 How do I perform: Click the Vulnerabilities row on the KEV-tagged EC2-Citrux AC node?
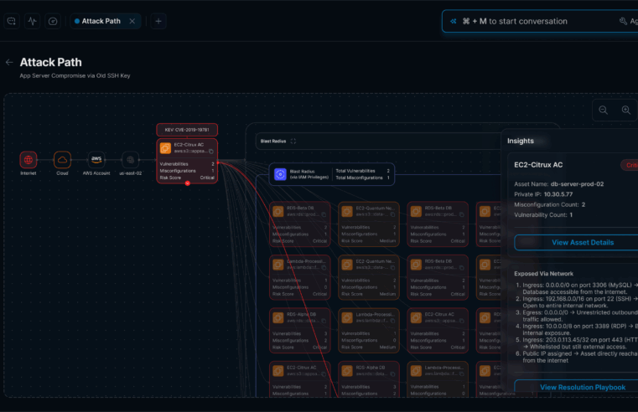[x=187, y=164]
